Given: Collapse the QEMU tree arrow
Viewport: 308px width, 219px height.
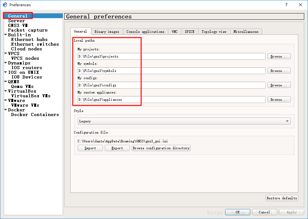Looking at the screenshot, I should pos(6,82).
